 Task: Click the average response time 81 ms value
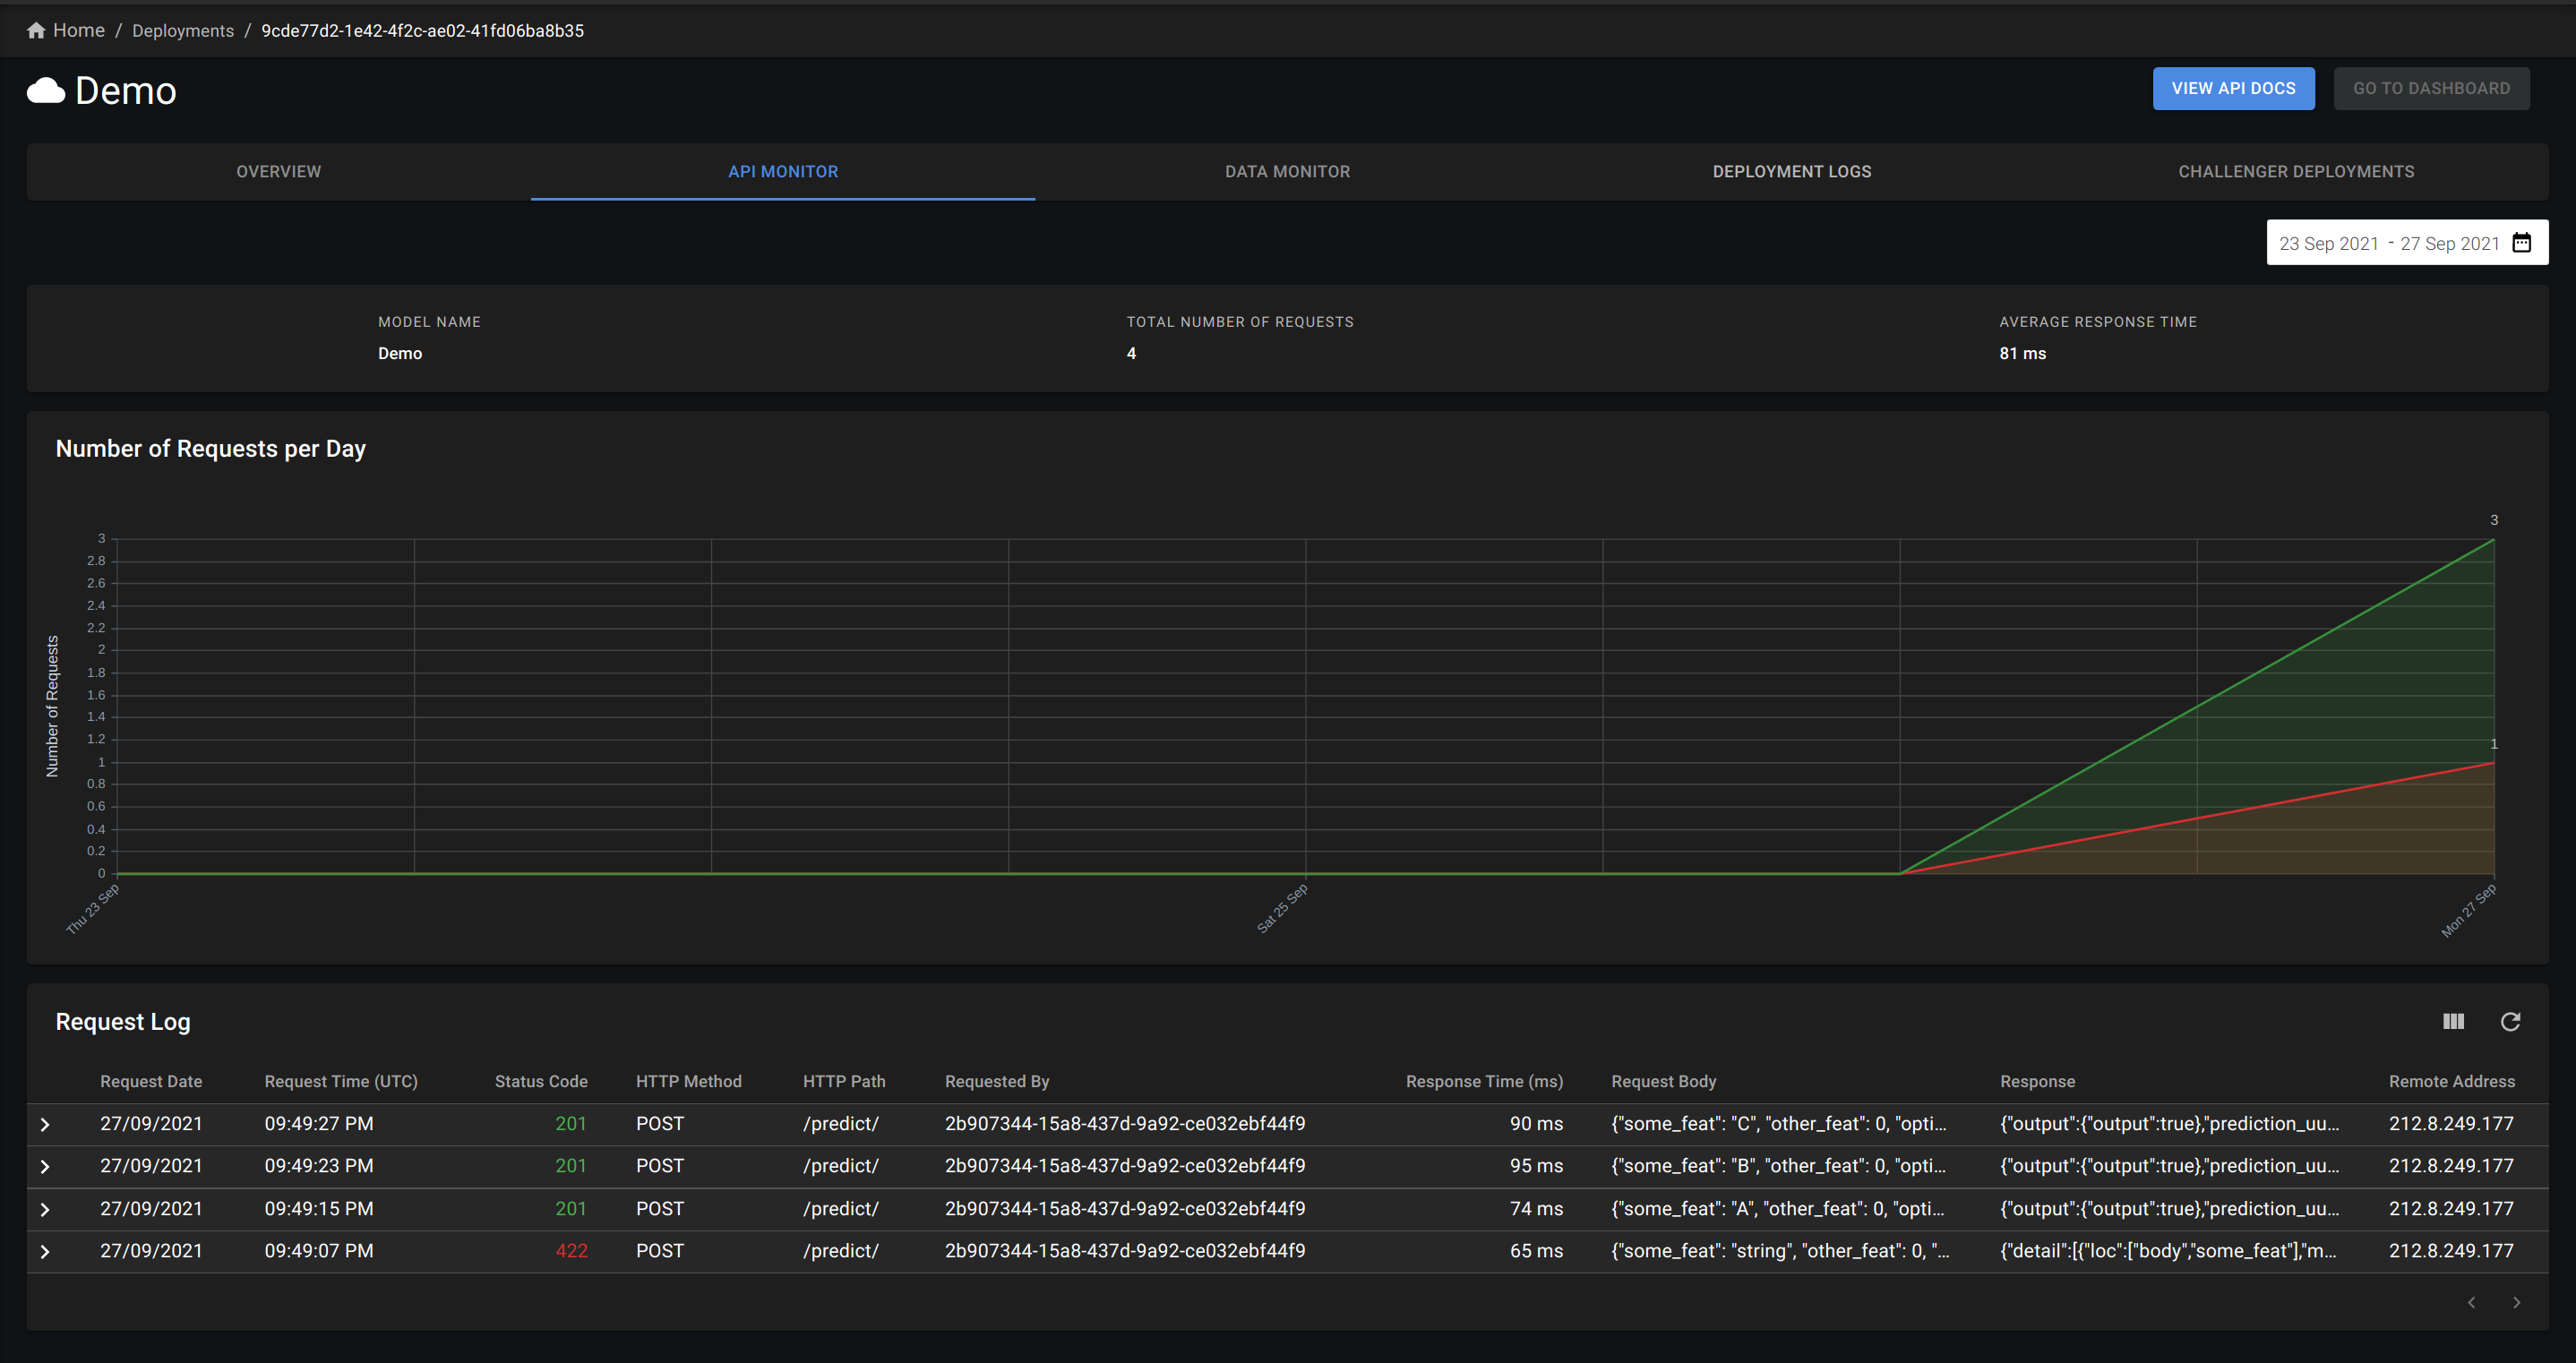(x=2022, y=353)
